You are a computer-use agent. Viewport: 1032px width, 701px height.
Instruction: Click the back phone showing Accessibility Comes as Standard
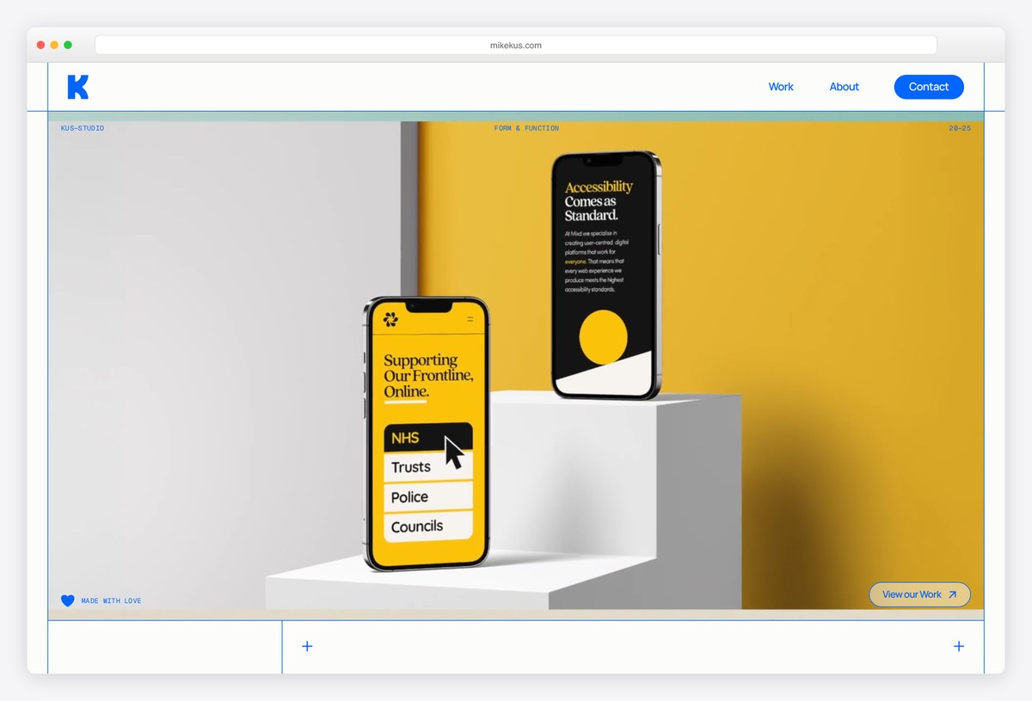coord(606,275)
